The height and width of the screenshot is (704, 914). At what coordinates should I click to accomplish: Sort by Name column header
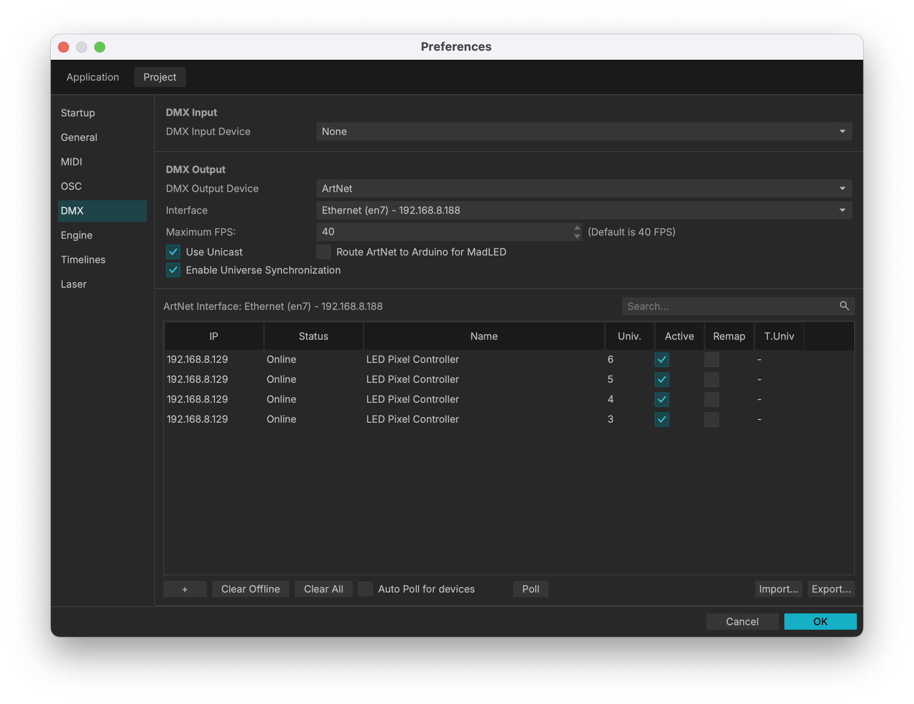pyautogui.click(x=484, y=336)
